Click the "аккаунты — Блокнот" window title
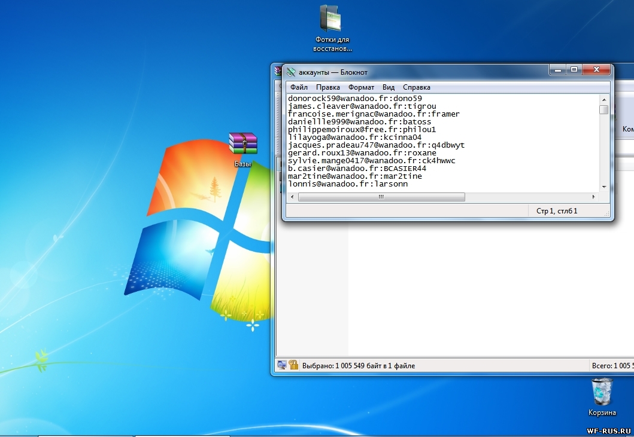Screen dimensions: 634x437 point(333,72)
